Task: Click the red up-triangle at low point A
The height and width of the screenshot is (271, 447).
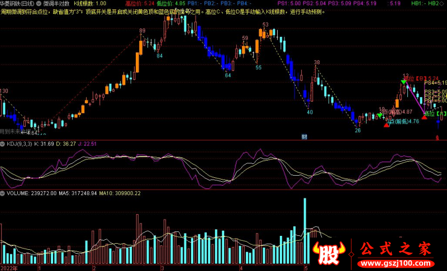Action: [425, 118]
